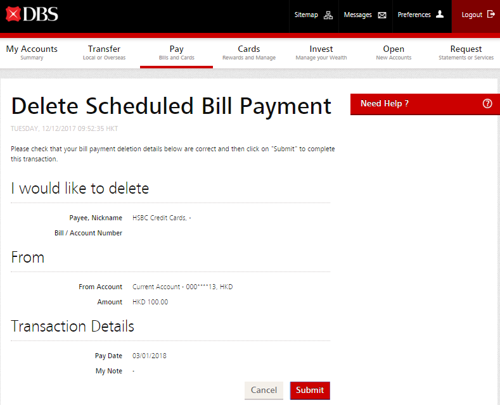The image size is (500, 405).
Task: Click the Sitemap link text
Action: 306,15
